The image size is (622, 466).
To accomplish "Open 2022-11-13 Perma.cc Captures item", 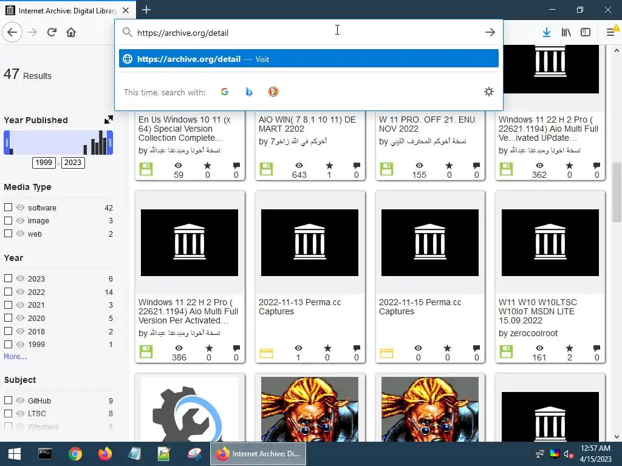I will tap(299, 306).
